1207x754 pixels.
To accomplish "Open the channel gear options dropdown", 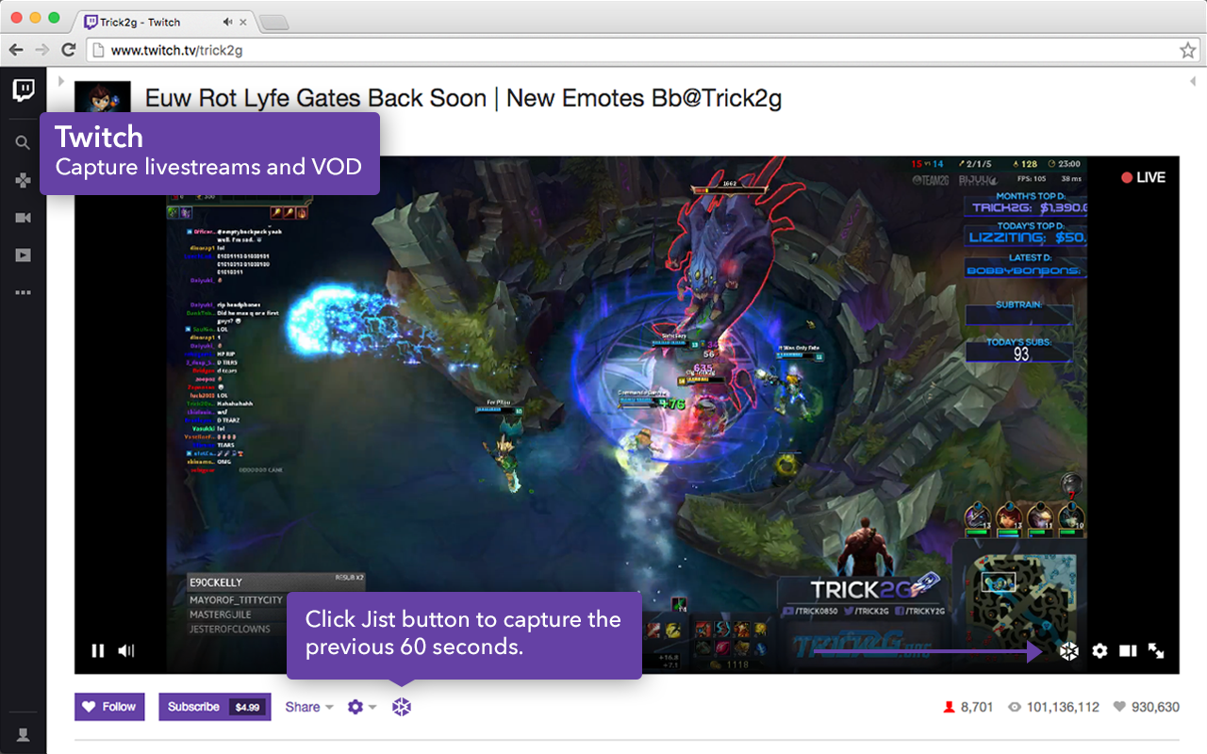I will [362, 707].
